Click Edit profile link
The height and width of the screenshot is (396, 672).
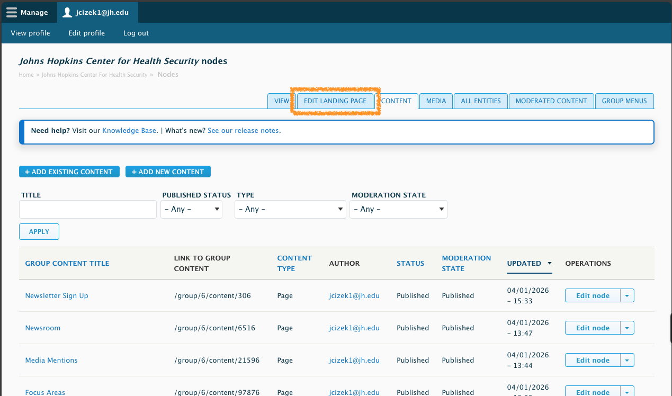(87, 33)
